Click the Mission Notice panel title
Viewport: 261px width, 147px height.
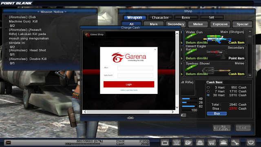[x=52, y=12]
